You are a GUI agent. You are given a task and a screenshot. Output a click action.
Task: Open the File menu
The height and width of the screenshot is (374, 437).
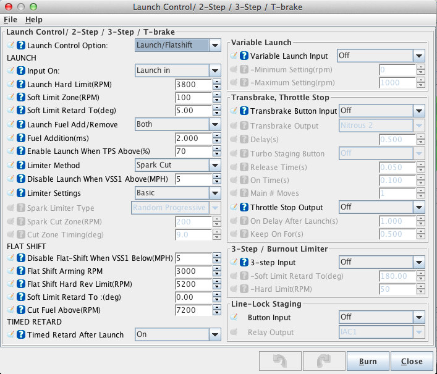click(x=11, y=20)
